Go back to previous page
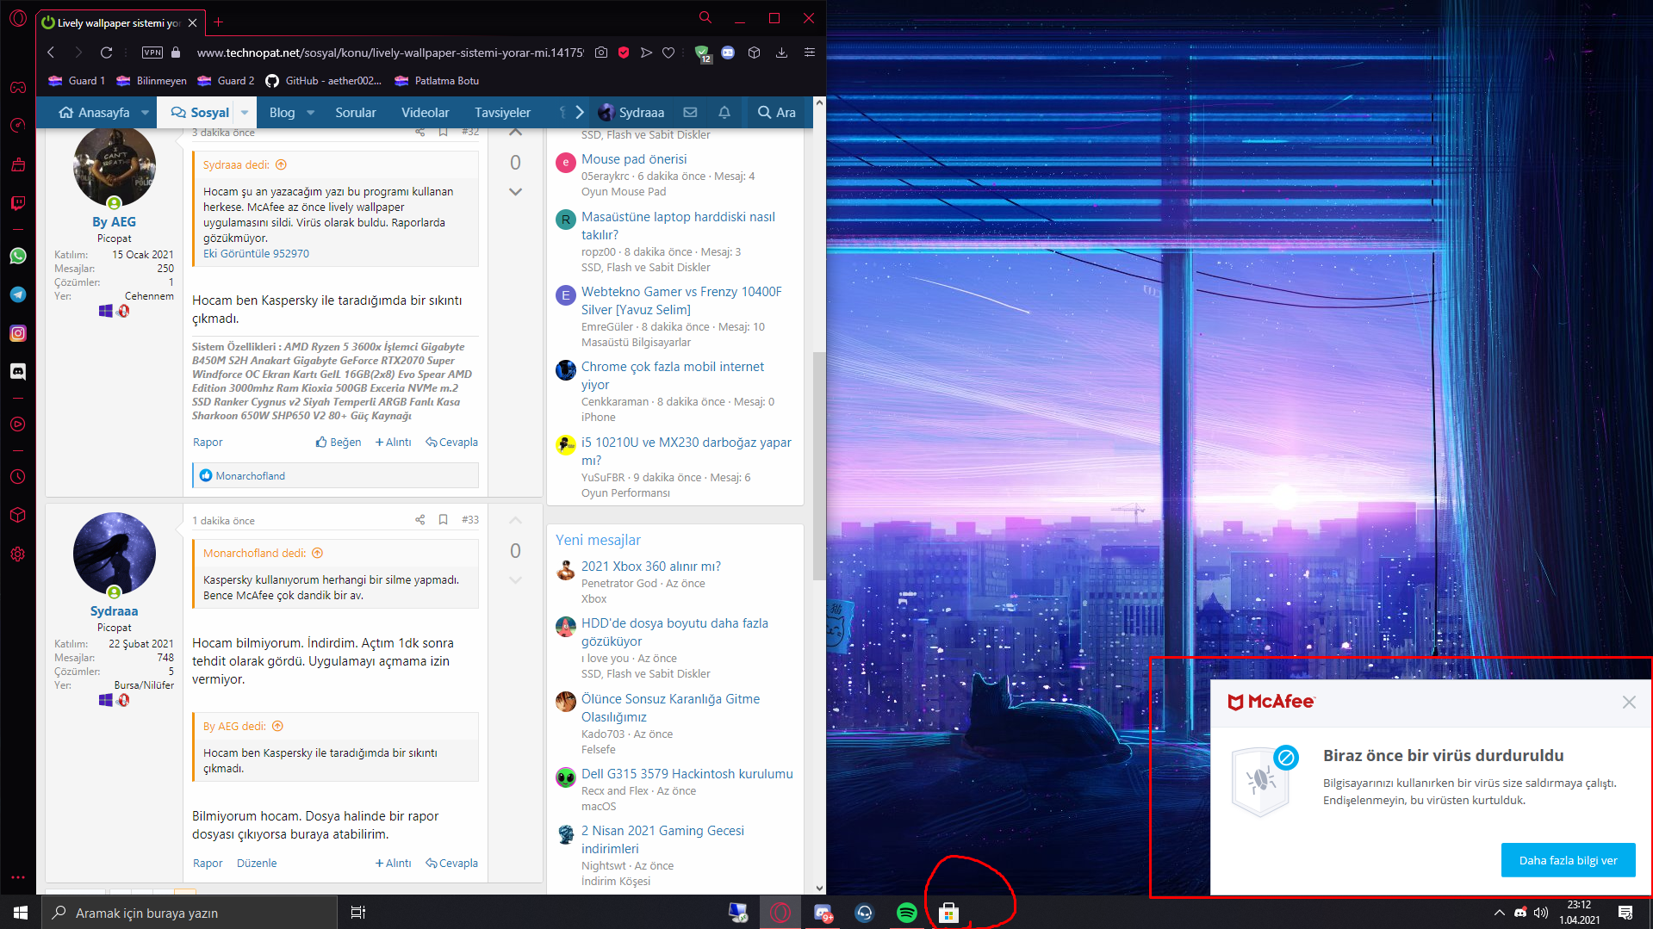This screenshot has height=929, width=1653. point(51,53)
